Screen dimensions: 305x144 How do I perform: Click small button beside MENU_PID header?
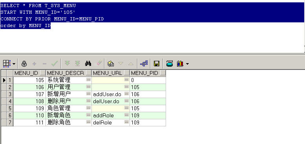pyautogui.click(x=163, y=73)
